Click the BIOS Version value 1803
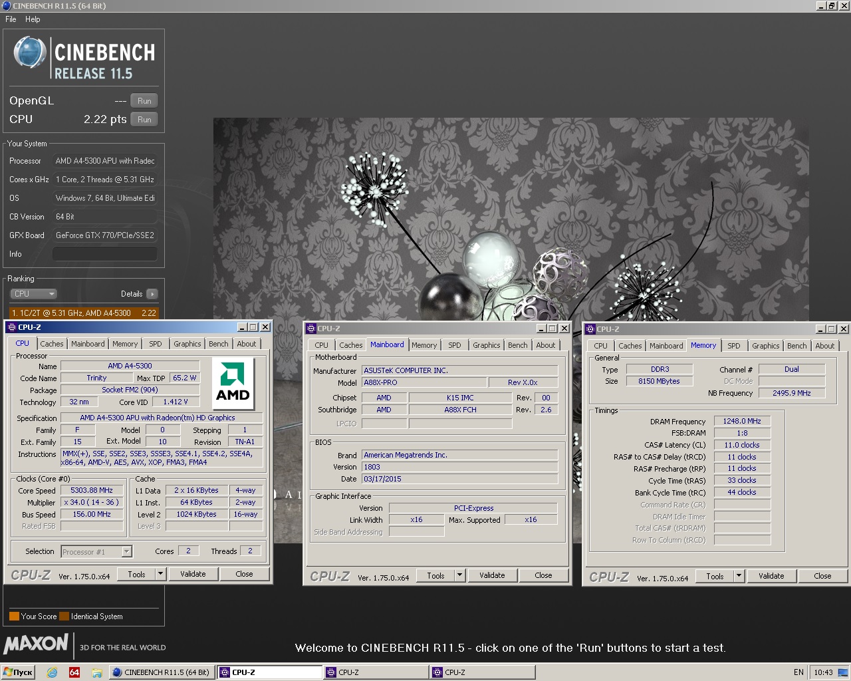The width and height of the screenshot is (851, 681). click(x=459, y=467)
